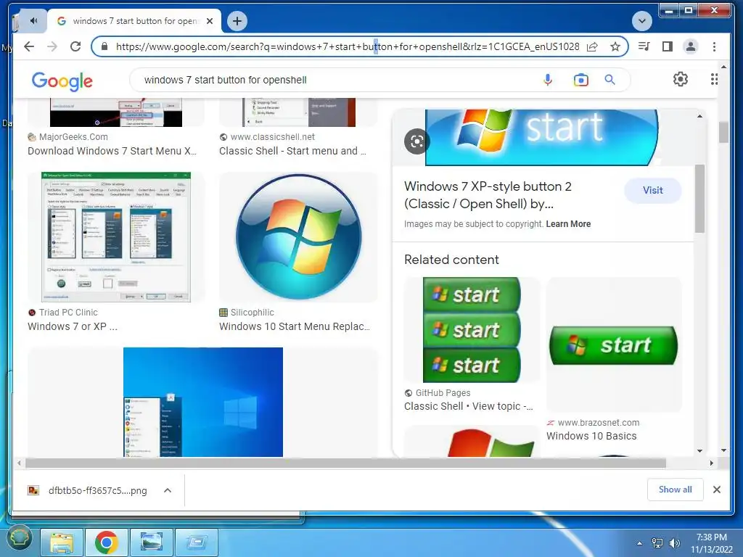The height and width of the screenshot is (557, 743).
Task: Open 'Classic Shell - Start menu and' result
Action: [292, 151]
